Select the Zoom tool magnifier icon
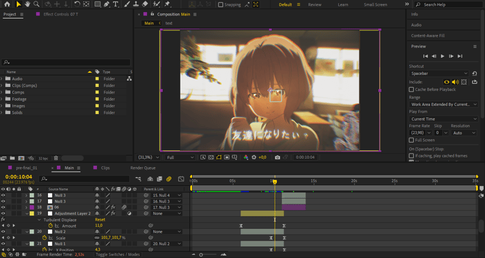 coord(36,5)
